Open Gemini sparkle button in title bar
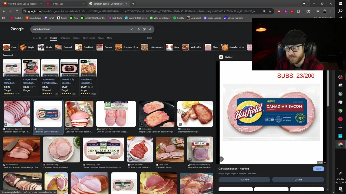 [x=304, y=4]
